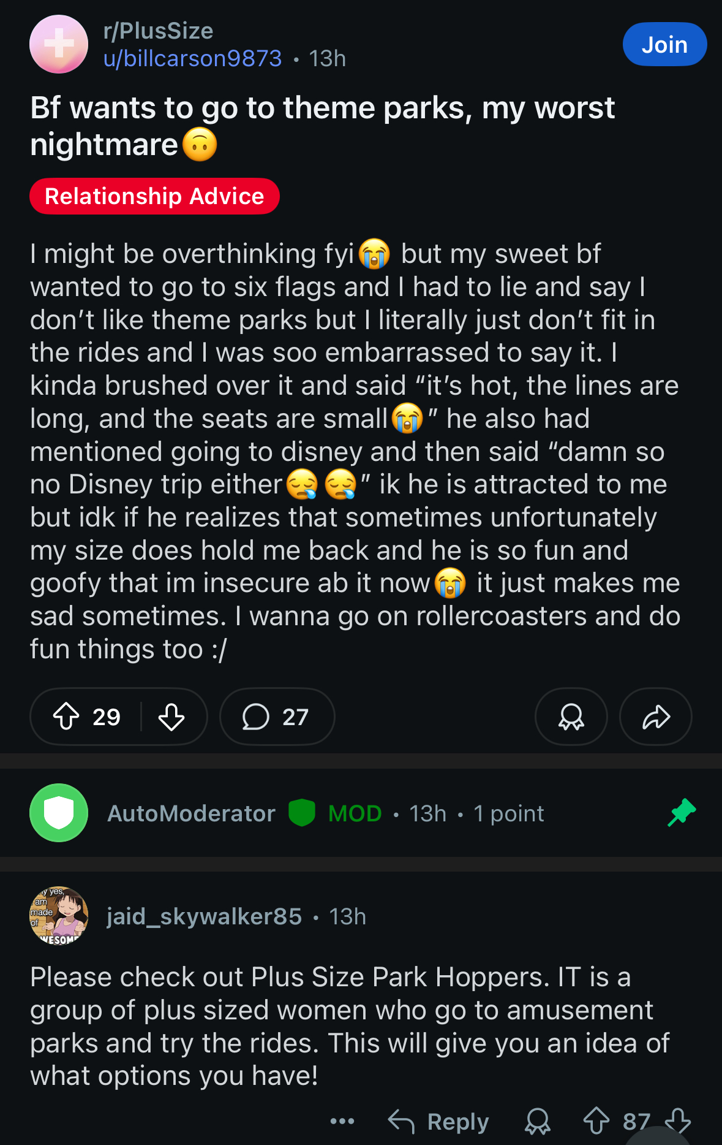
Task: Downvote the theme park post
Action: coord(171,716)
